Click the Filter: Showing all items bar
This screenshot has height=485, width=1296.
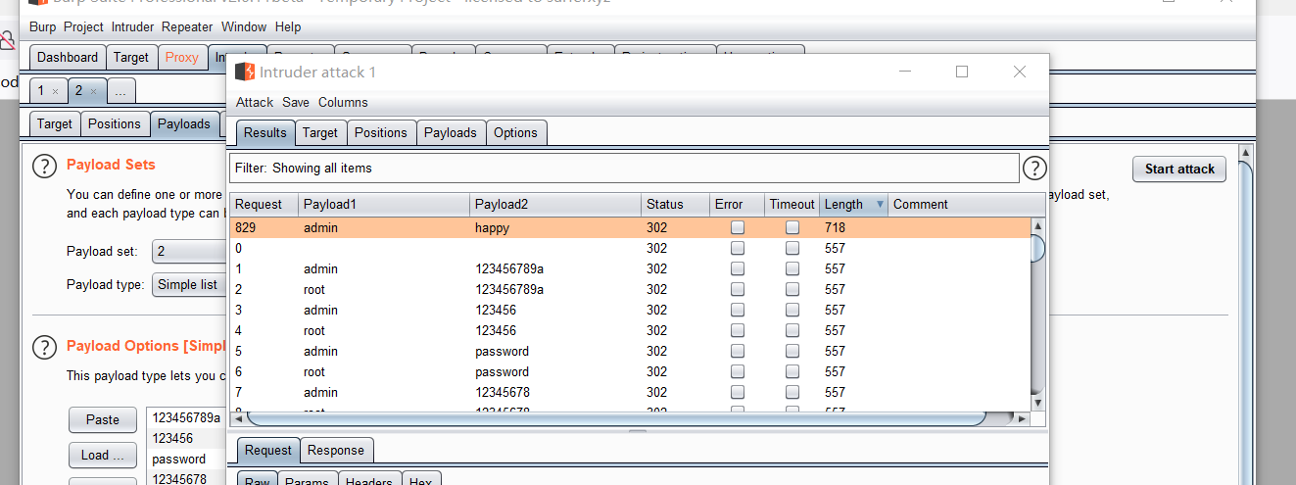click(x=624, y=168)
